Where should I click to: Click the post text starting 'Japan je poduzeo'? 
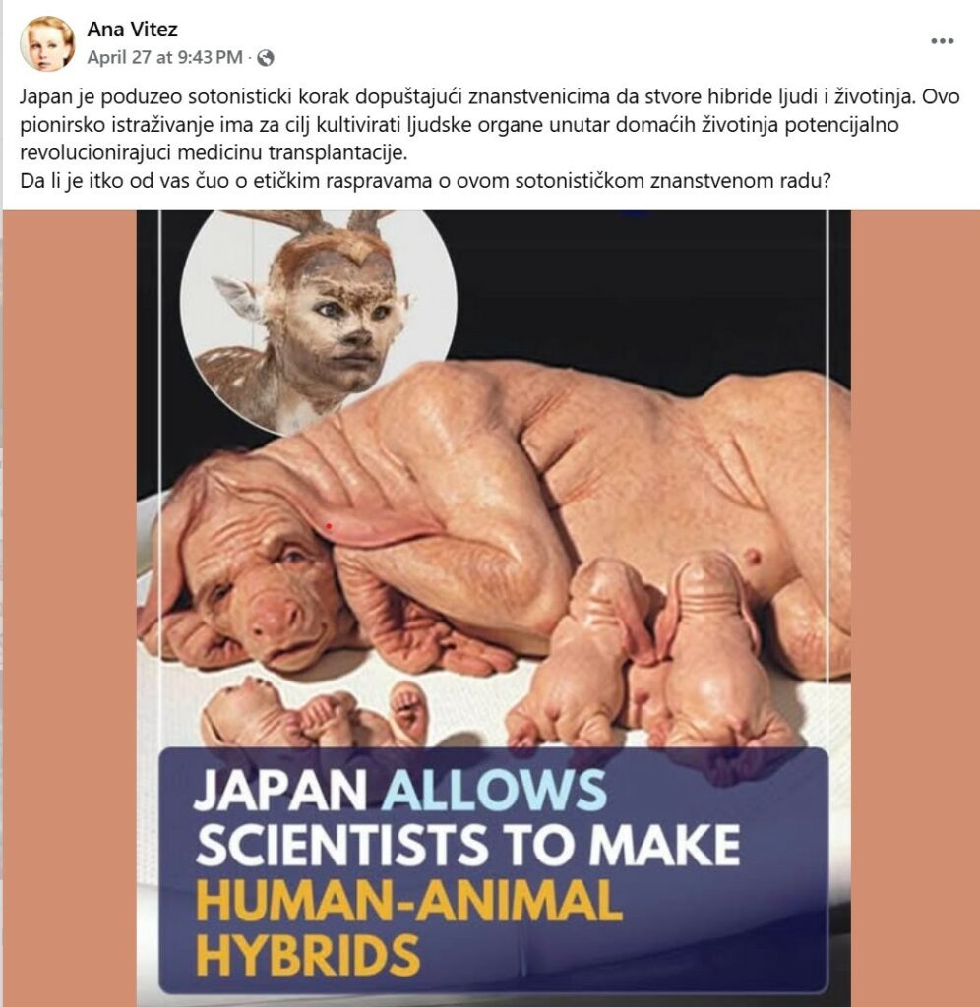pyautogui.click(x=490, y=125)
